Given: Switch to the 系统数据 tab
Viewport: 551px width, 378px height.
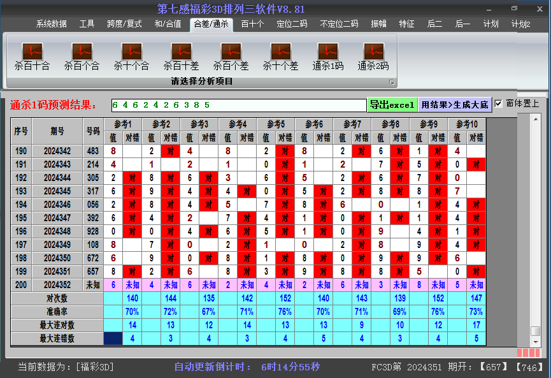Looking at the screenshot, I should coord(52,24).
